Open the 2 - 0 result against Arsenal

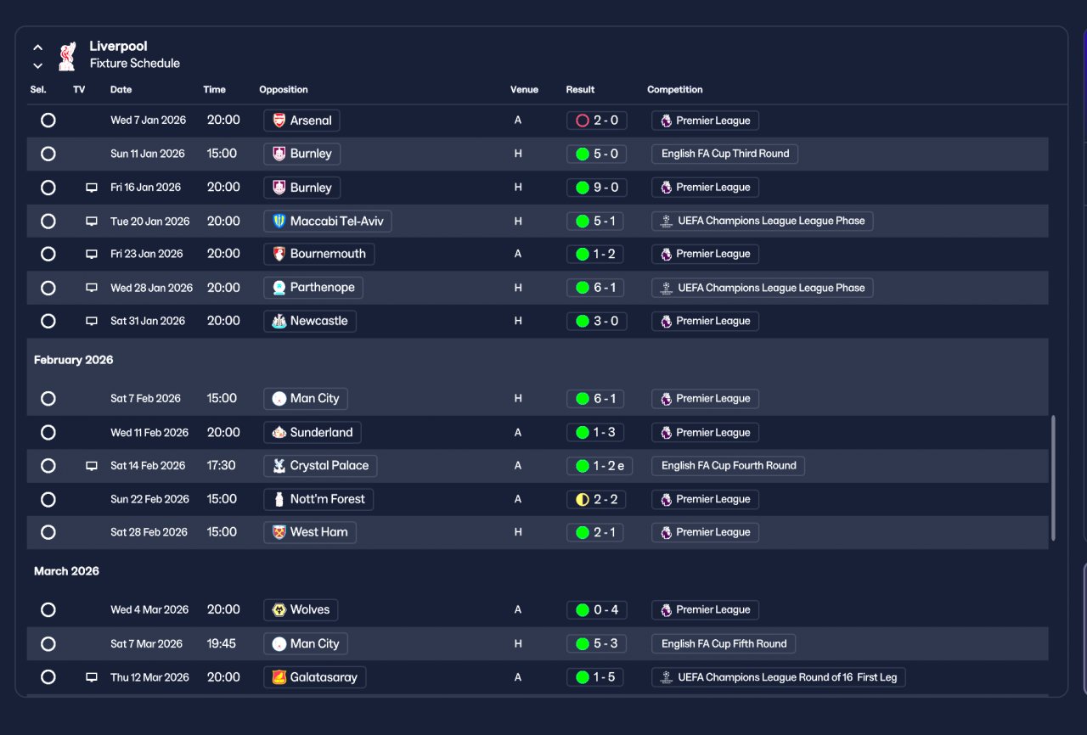click(x=597, y=121)
